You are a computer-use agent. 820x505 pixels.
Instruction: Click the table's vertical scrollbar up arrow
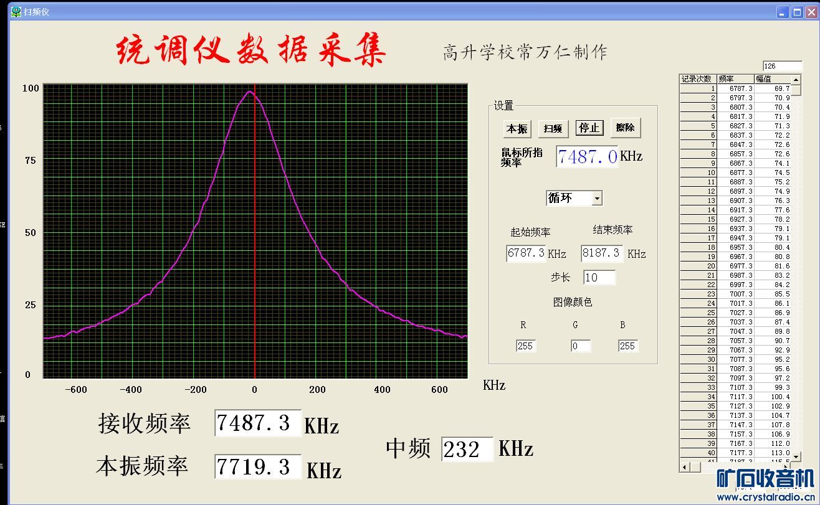click(x=796, y=80)
